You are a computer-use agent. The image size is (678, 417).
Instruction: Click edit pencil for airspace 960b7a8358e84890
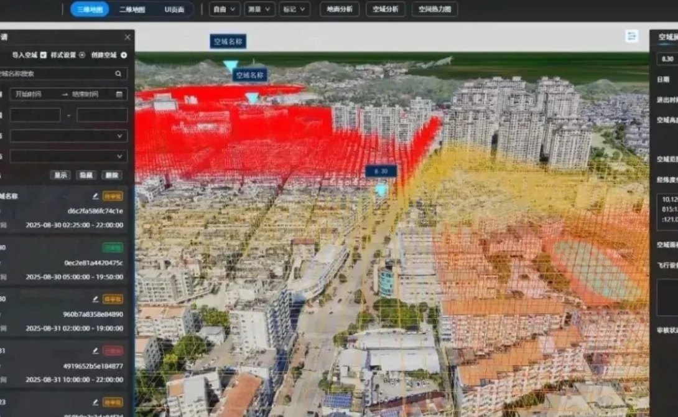tap(95, 299)
